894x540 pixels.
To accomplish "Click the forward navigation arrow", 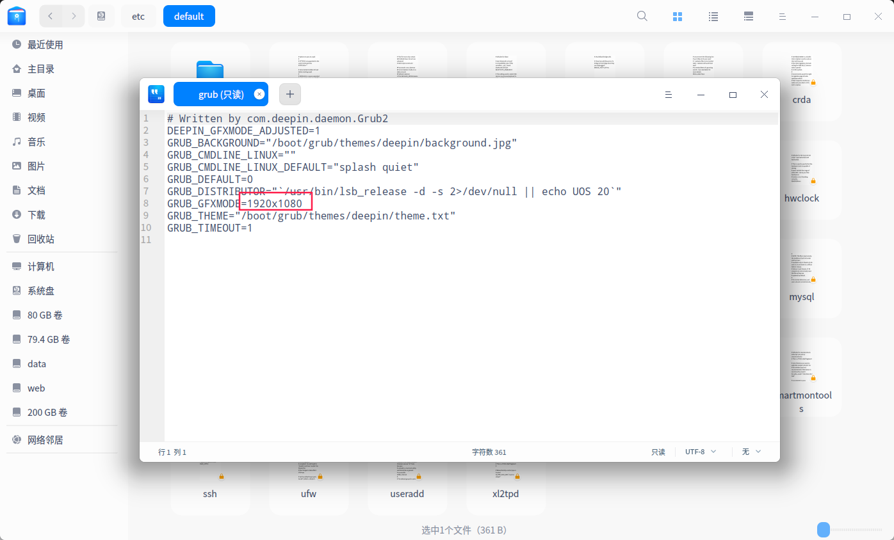I will [x=74, y=16].
